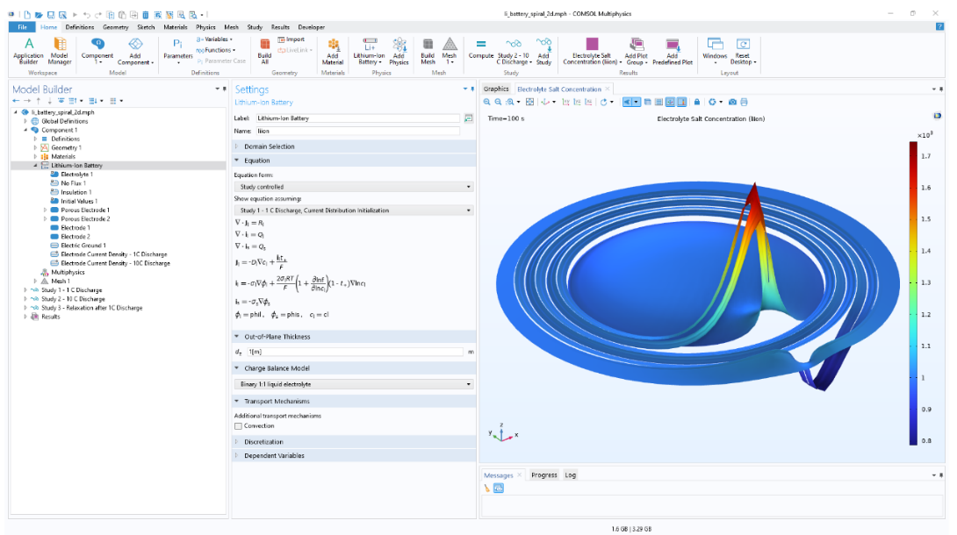Toggle the show grid icon in Graphics

coord(659,102)
